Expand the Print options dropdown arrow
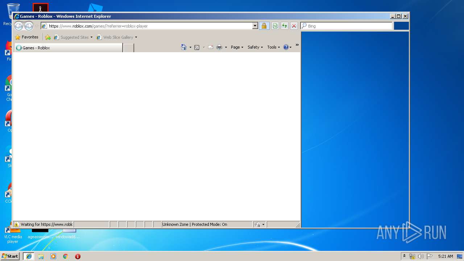Screen dimensions: 464x261 point(226,47)
